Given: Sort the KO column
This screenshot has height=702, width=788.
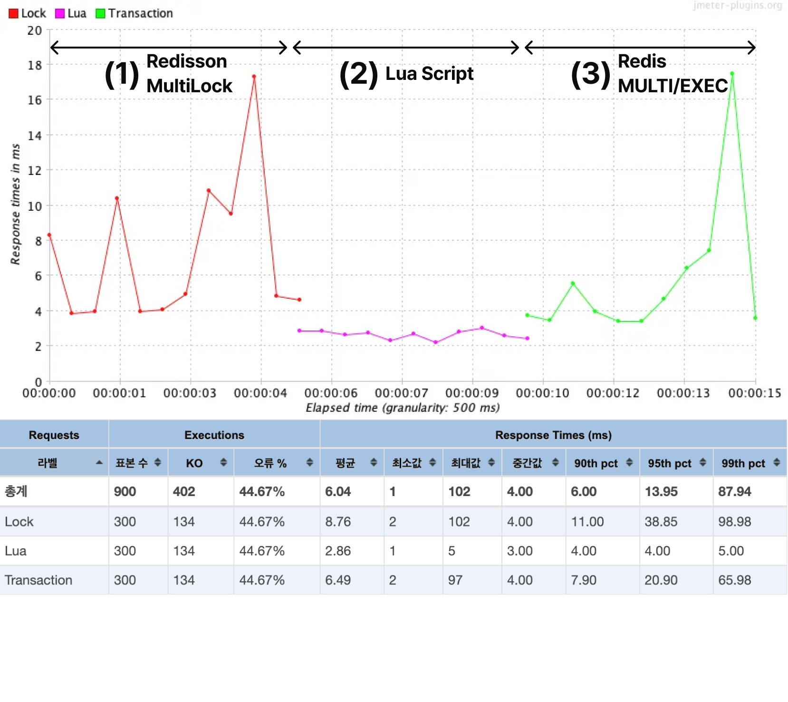Looking at the screenshot, I should 223,463.
